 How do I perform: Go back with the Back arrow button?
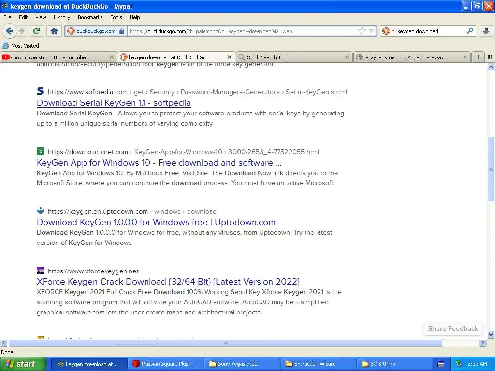pos(9,31)
